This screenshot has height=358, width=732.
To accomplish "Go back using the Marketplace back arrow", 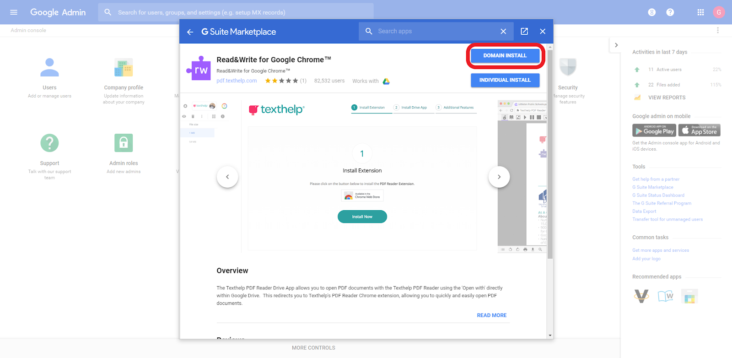I will pos(190,32).
